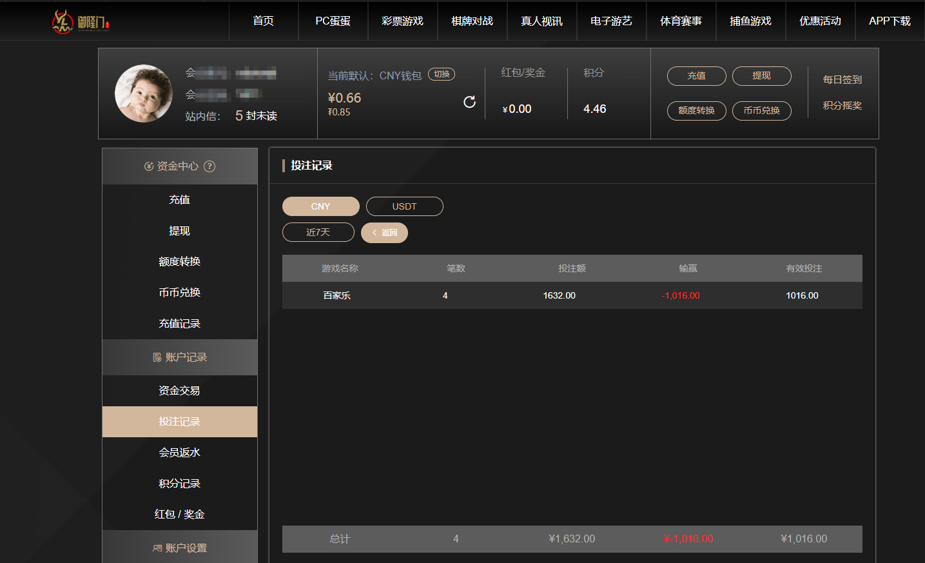Screen dimensions: 925x563
Task: Open 币币兑换 in the sidebar
Action: pyautogui.click(x=180, y=293)
